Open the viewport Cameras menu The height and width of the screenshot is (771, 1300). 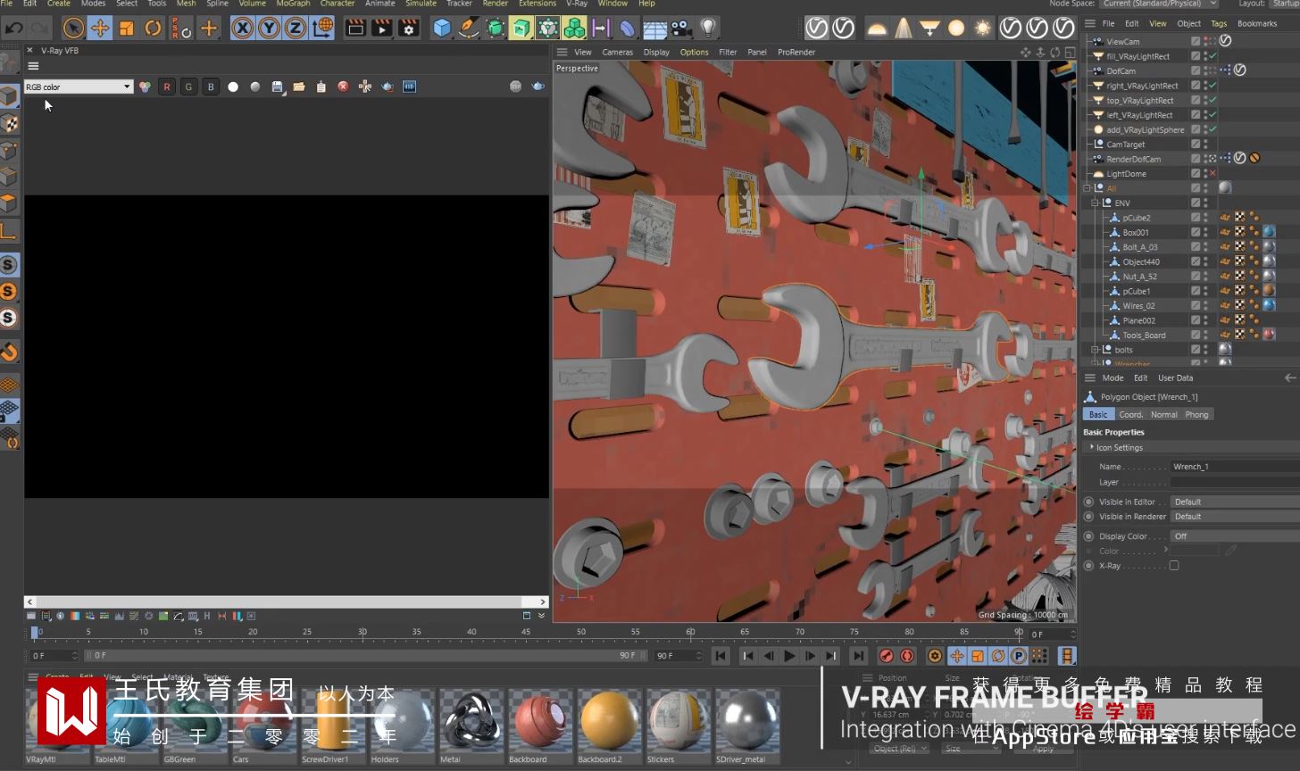click(617, 52)
